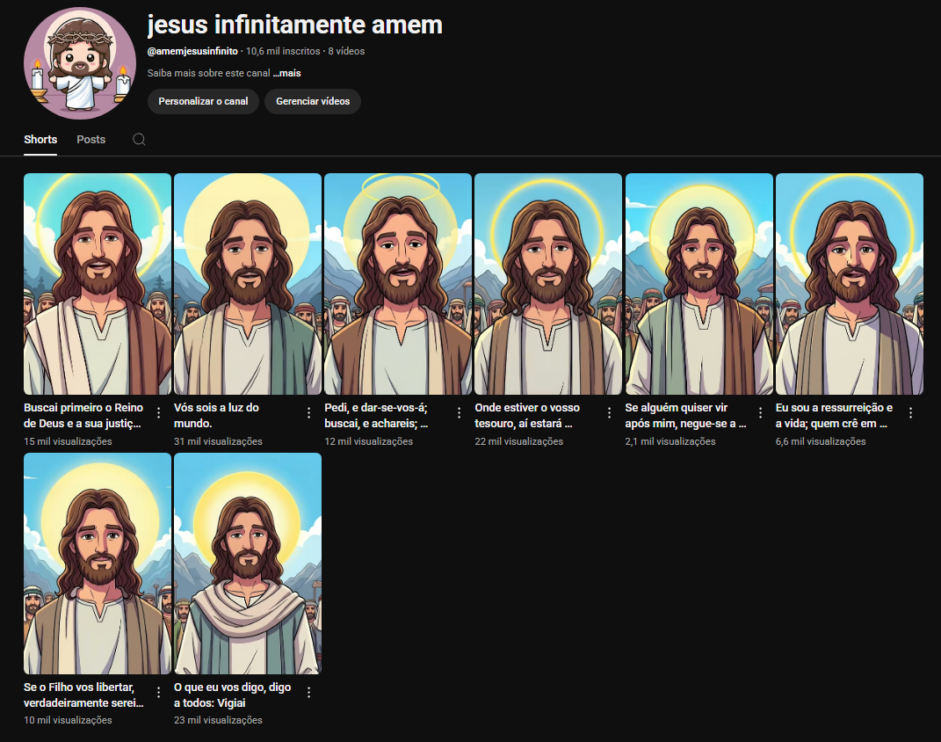Click the channel search magnifier icon

coord(139,139)
